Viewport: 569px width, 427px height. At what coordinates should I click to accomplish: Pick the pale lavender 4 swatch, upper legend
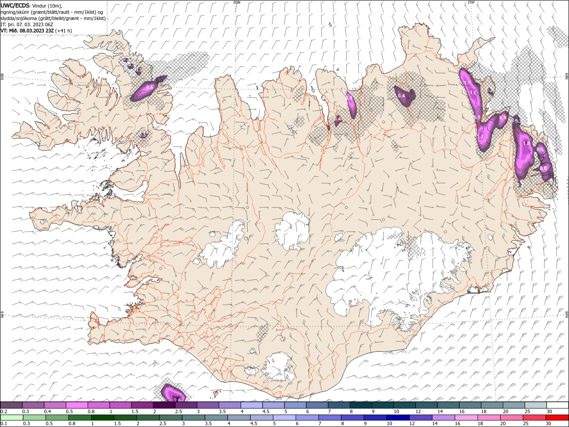pyautogui.click(x=252, y=405)
